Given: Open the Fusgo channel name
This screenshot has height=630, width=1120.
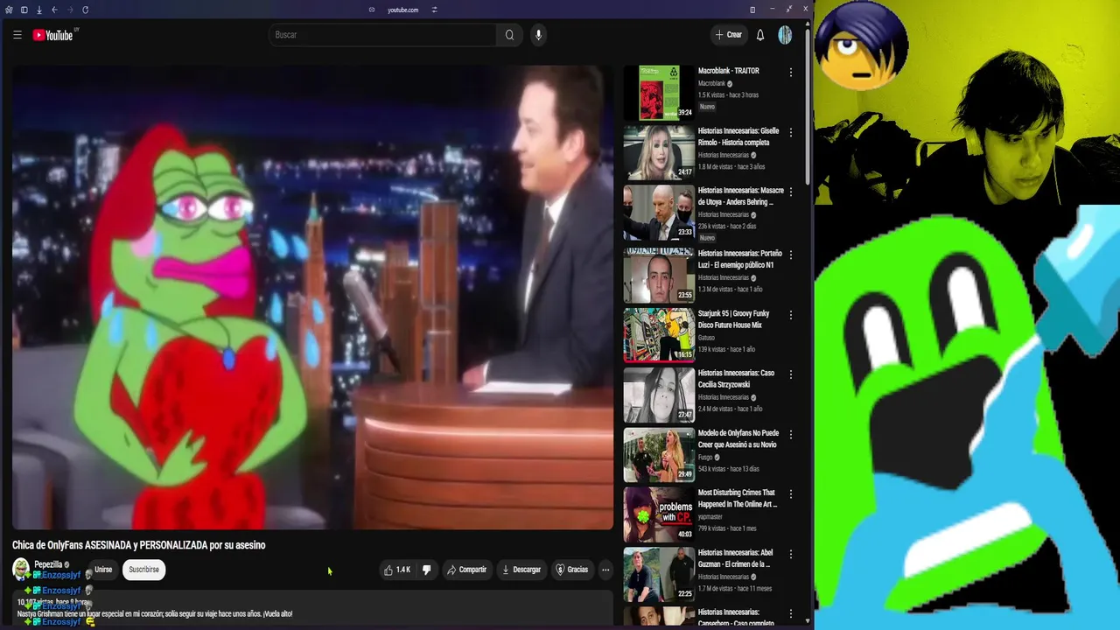Looking at the screenshot, I should coord(705,457).
